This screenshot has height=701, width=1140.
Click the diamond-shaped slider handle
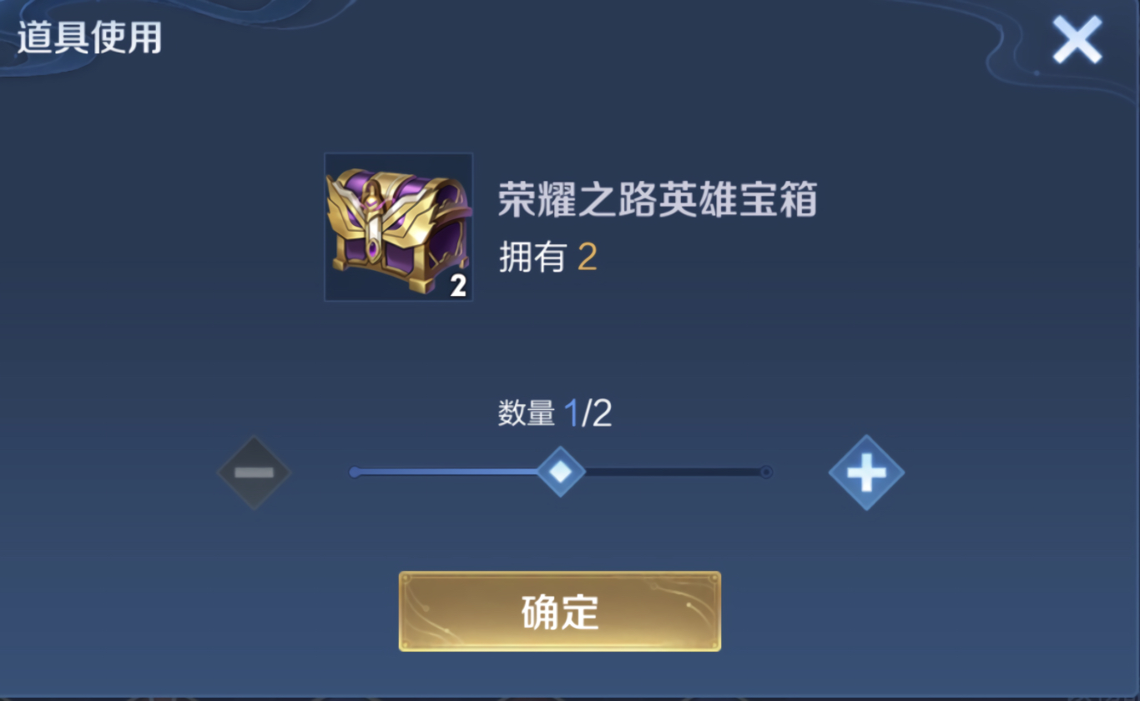coord(561,472)
